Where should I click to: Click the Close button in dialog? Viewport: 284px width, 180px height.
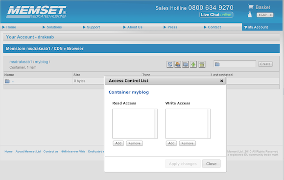pyautogui.click(x=212, y=164)
